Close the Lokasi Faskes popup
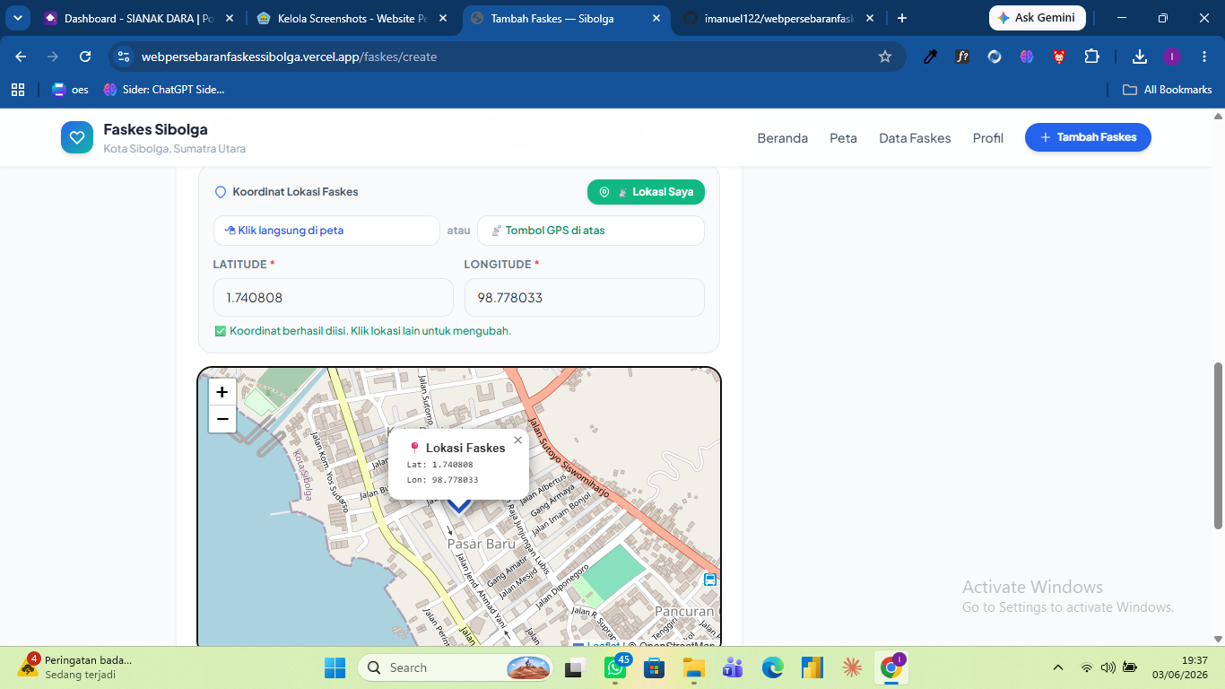Screen dimensions: 1225x689 tap(517, 440)
